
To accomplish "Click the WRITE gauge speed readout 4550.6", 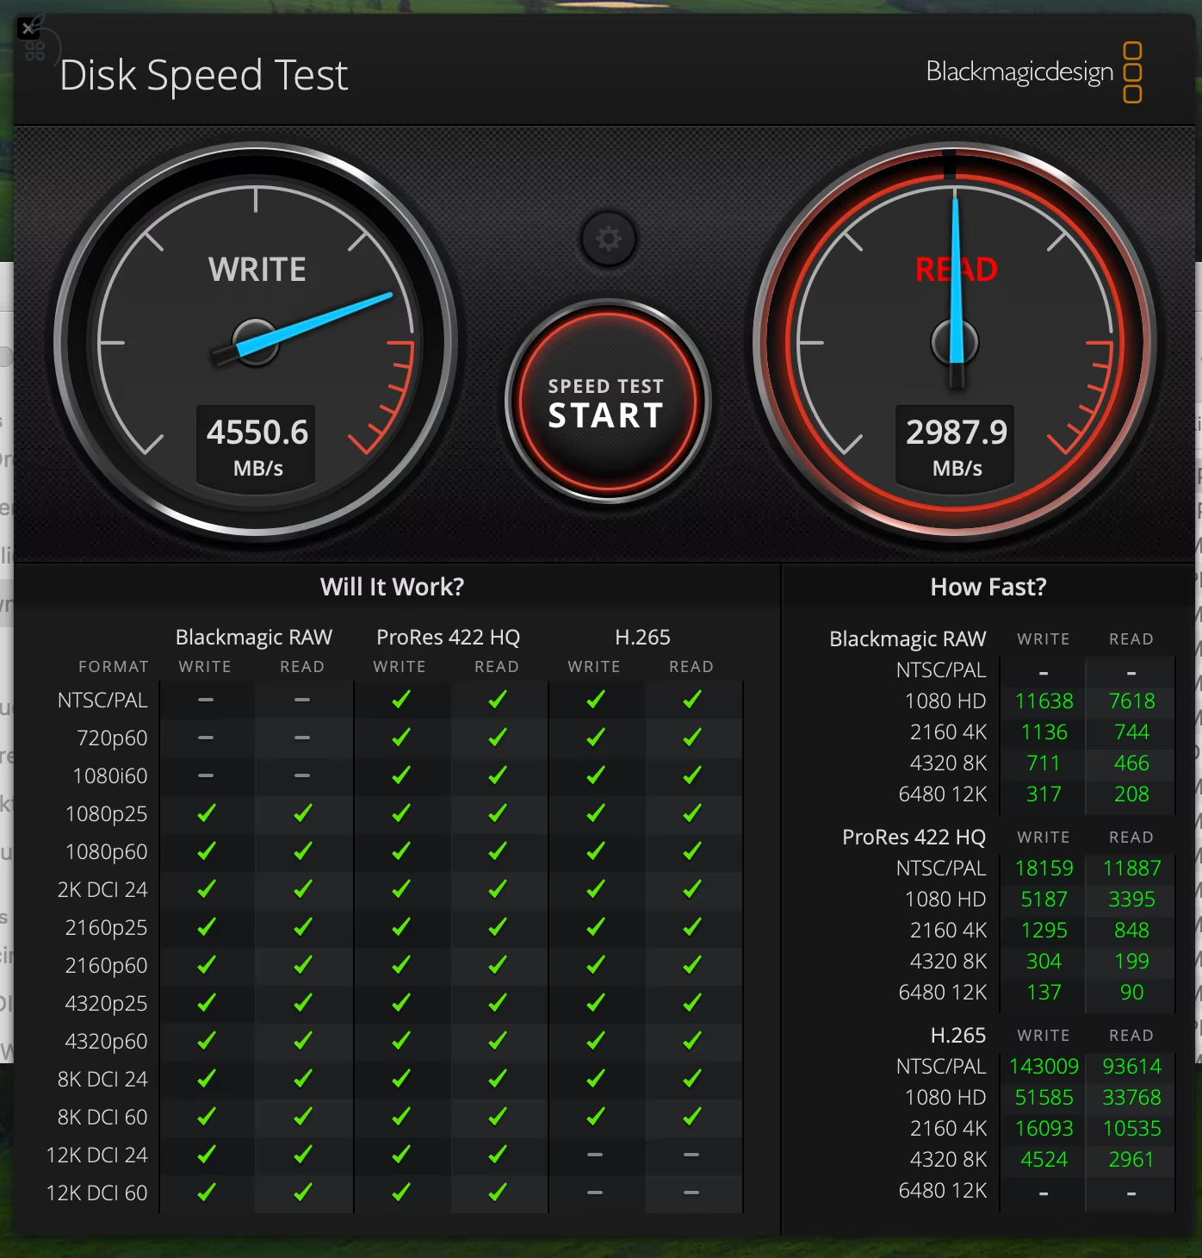I will 257,433.
